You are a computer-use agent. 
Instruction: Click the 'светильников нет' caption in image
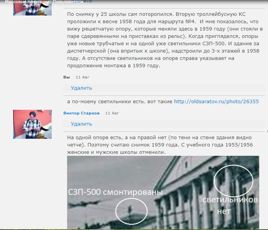pyautogui.click(x=230, y=205)
